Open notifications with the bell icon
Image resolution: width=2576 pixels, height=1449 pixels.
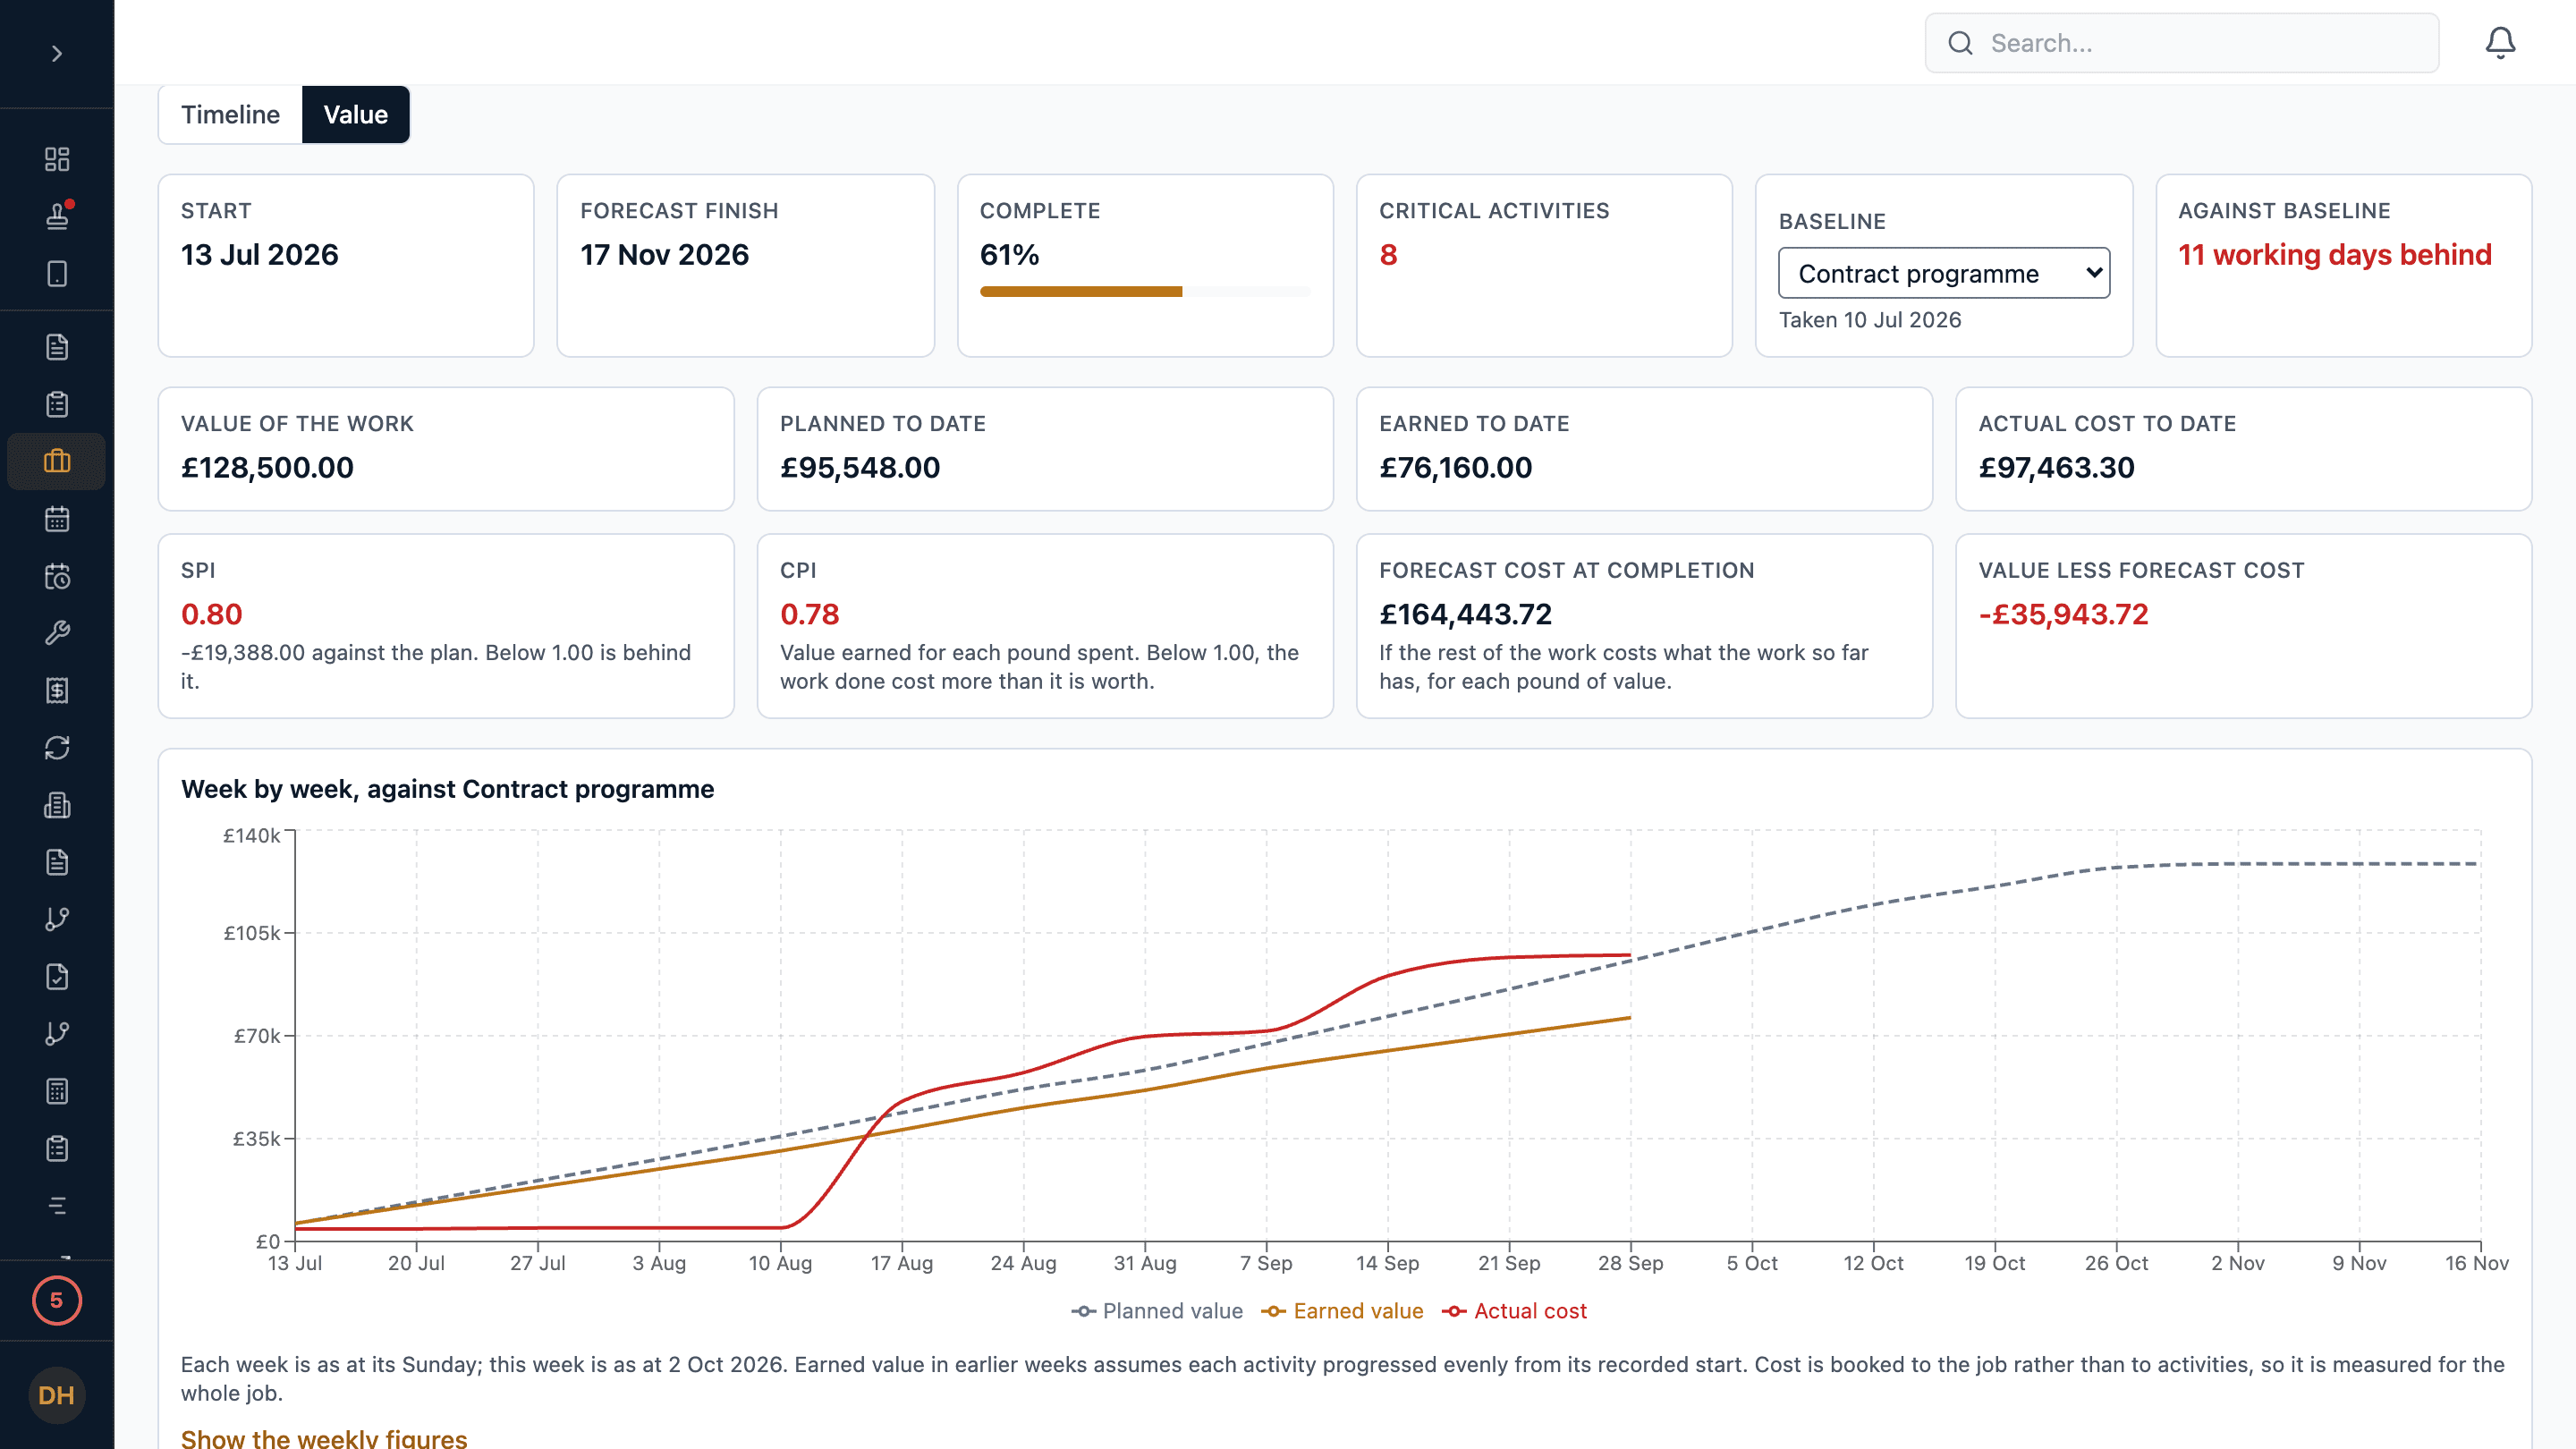2500,43
